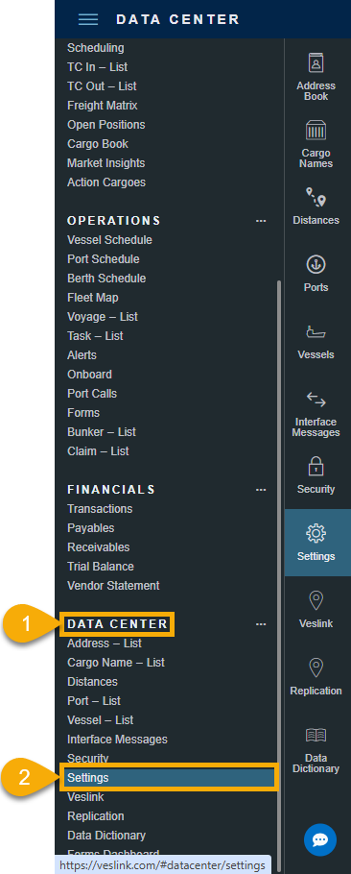Open the blue chat bubble button
351x874 pixels.
320,840
